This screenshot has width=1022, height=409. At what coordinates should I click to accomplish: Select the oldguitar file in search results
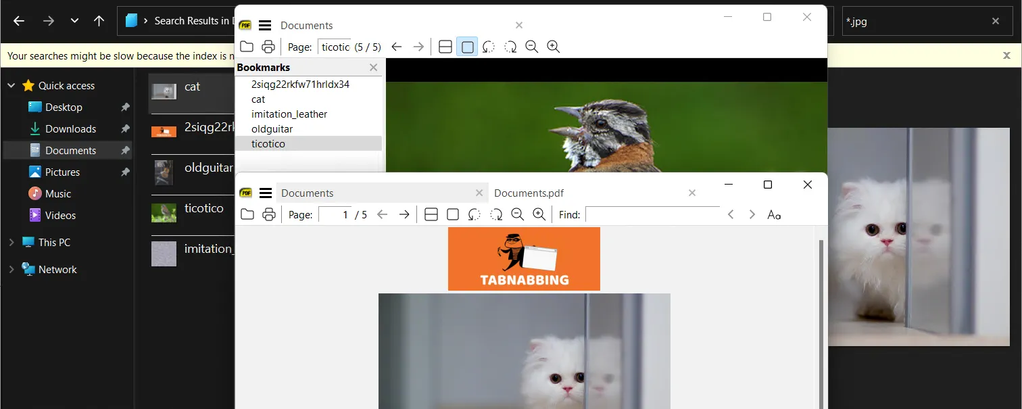(191, 172)
